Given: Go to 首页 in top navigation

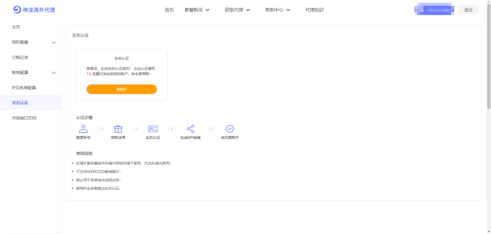Looking at the screenshot, I should (x=169, y=10).
